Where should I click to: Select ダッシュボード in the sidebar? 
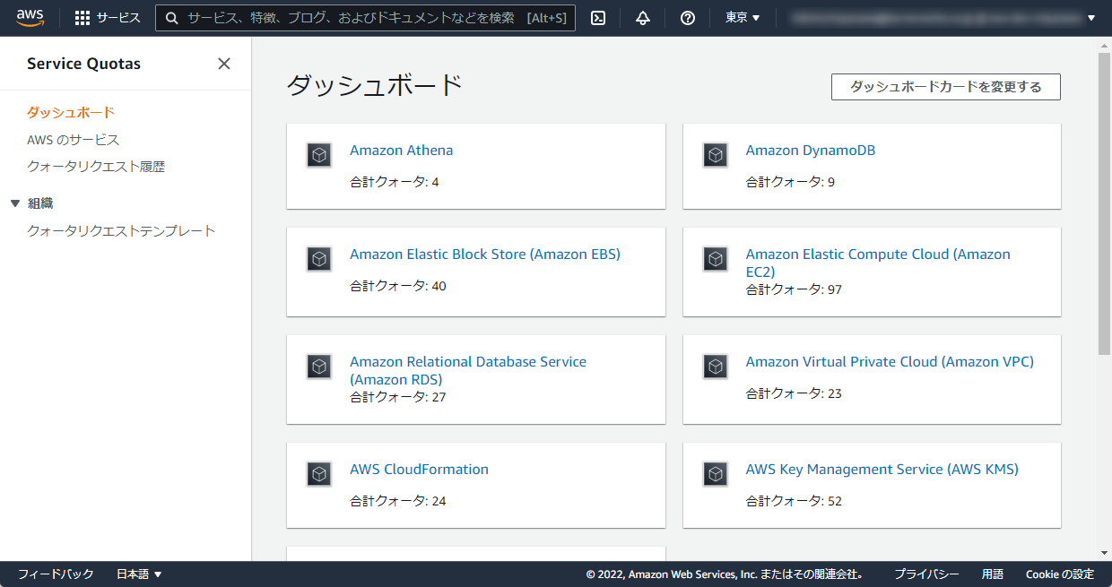click(x=71, y=112)
